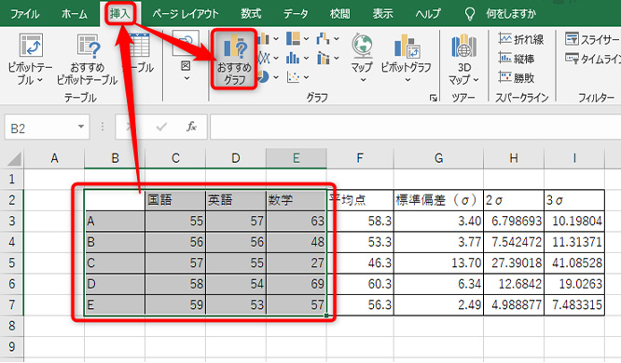Viewport: 621px width, 363px height.
Task: Open おすすめピボットテーブル
Action: (88, 60)
